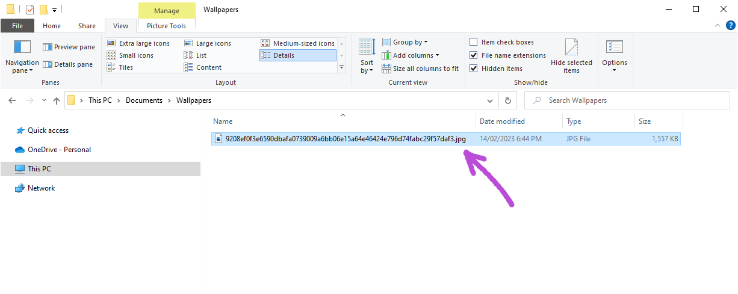738x294 pixels.
Task: Uncheck File name extensions
Action: click(474, 55)
